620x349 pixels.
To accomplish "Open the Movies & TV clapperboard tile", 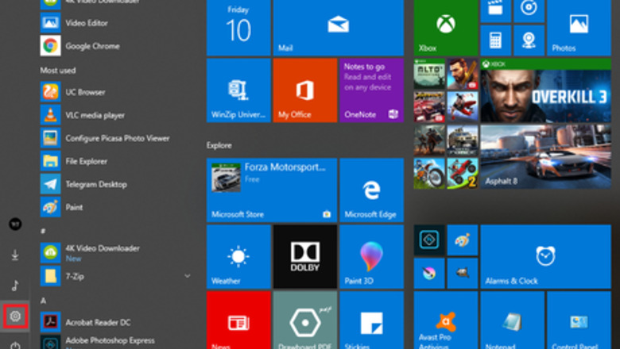I will click(495, 10).
